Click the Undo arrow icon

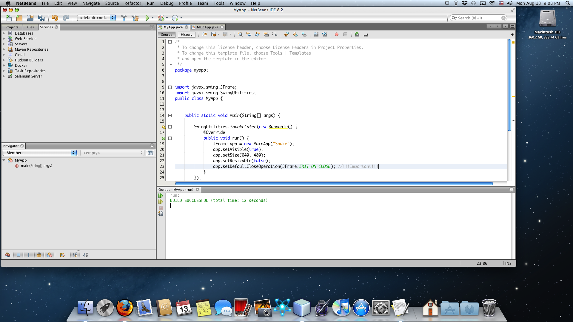click(x=55, y=18)
